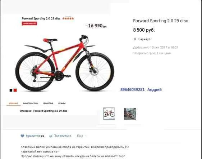Click the megaphone share icon
Image resolution: width=202 pixels, height=159 pixels.
point(51,136)
